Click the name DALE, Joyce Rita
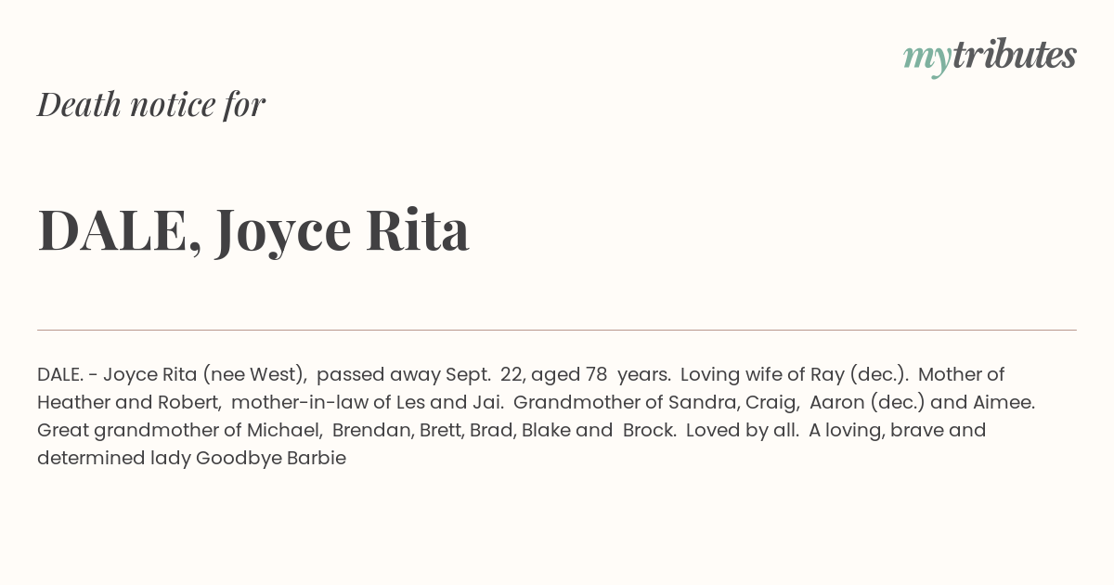 pos(253,229)
